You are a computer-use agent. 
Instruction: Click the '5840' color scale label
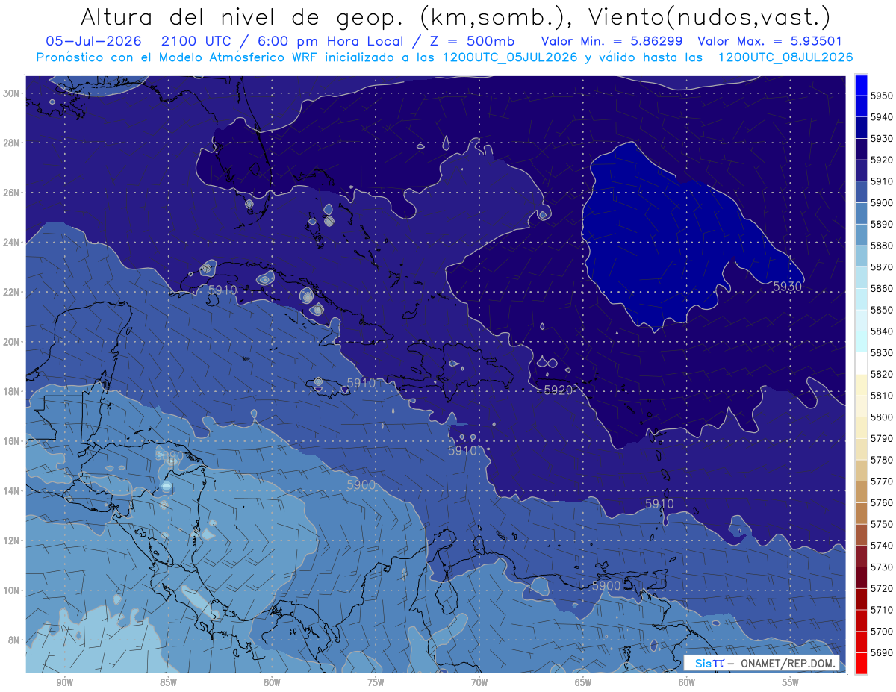pos(882,331)
